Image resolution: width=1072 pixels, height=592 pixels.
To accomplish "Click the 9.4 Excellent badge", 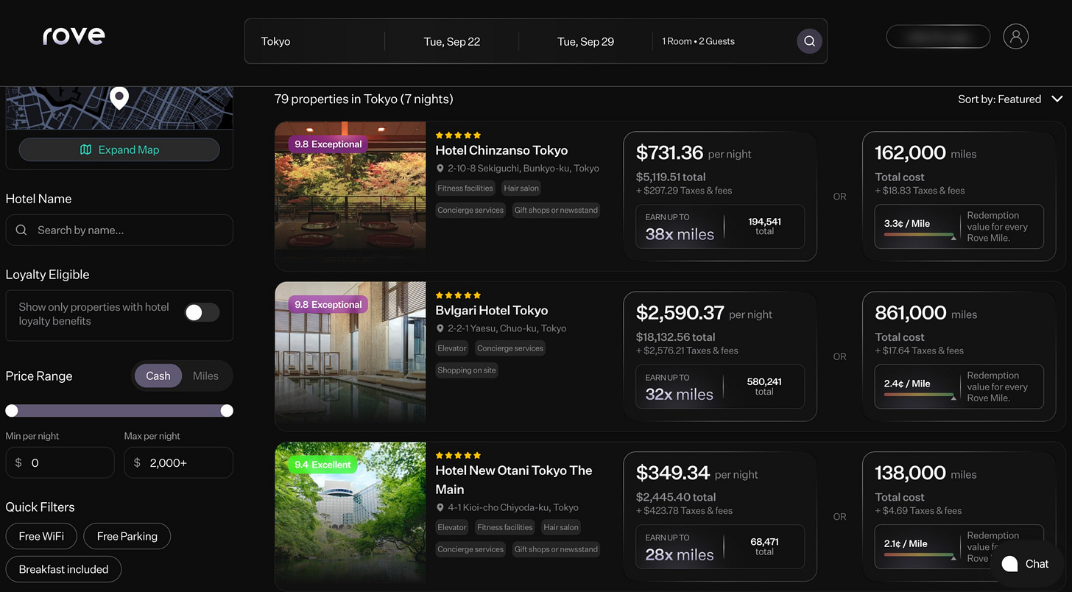I will (322, 465).
